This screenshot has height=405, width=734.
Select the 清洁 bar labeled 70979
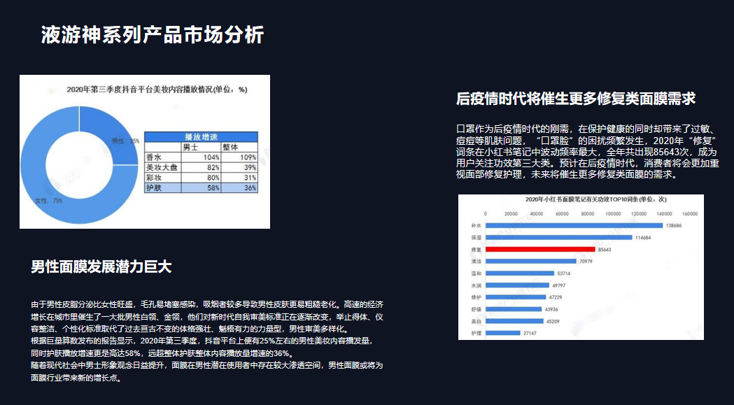click(528, 261)
